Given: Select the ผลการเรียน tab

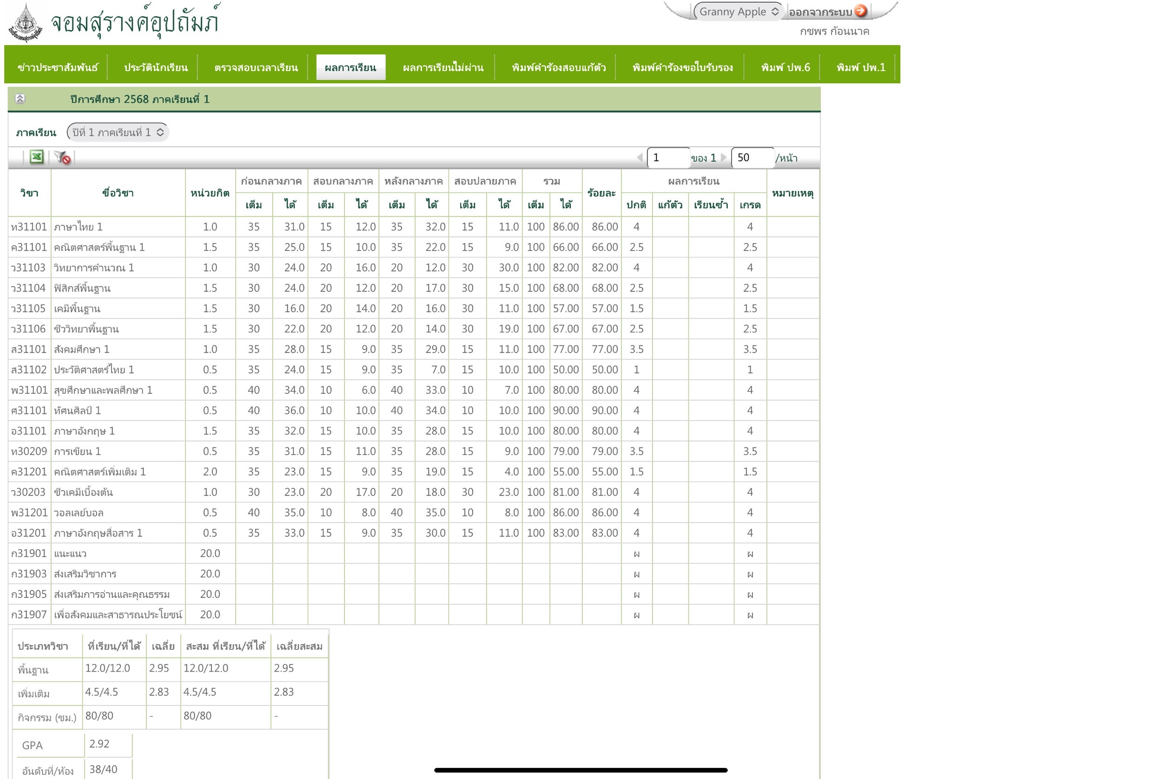Looking at the screenshot, I should (350, 67).
